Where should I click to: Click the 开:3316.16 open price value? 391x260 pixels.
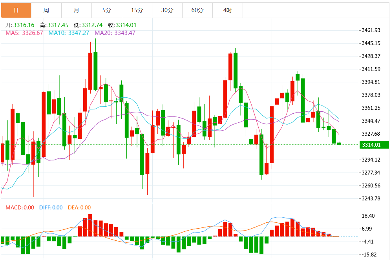[20, 25]
